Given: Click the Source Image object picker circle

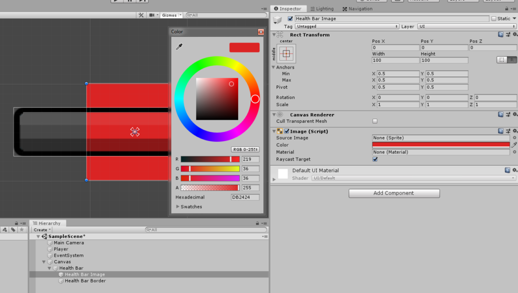Looking at the screenshot, I should point(514,137).
